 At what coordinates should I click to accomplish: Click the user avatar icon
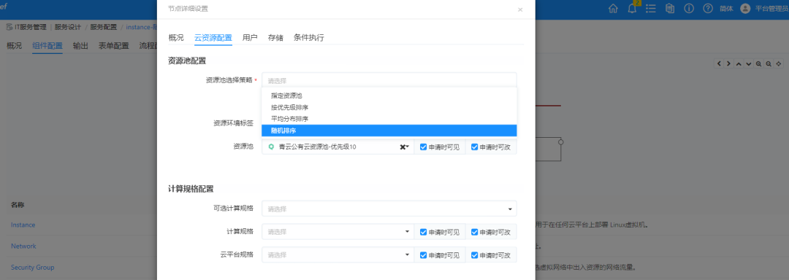[x=745, y=9]
